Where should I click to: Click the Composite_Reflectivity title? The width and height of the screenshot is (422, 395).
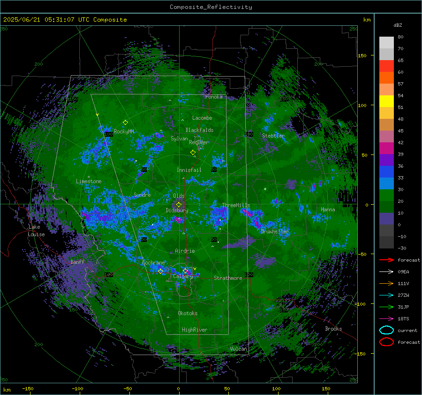(211, 7)
